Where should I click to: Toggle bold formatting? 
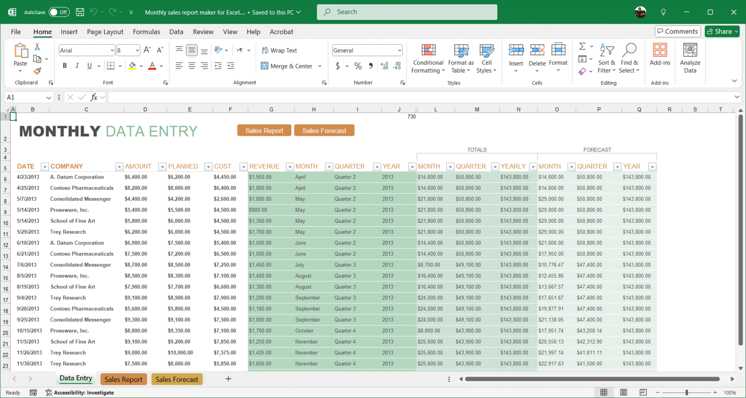65,66
